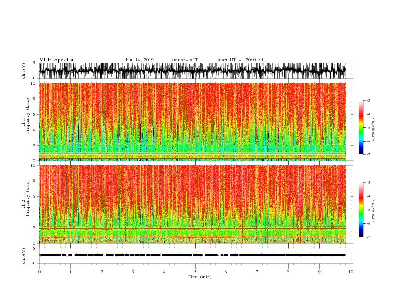Click time axis tick label "0"
Image resolution: width=395 pixels, height=305 pixels.
click(x=39, y=272)
